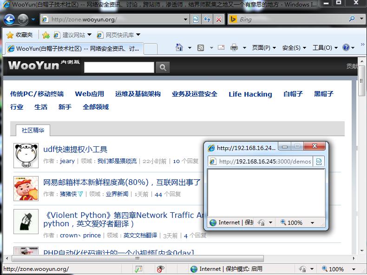This screenshot has height=275, width=367.
Task: Expand the 工具(O) tools dropdown
Action: tap(325, 48)
